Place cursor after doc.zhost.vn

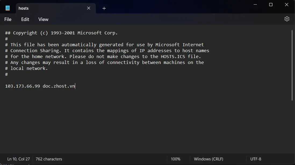75,86
